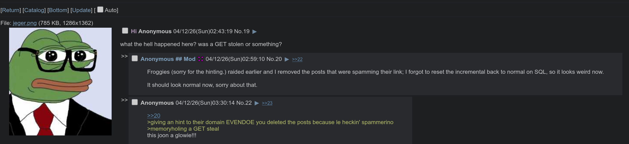Click the >>20 quote link in reply

coord(154,116)
